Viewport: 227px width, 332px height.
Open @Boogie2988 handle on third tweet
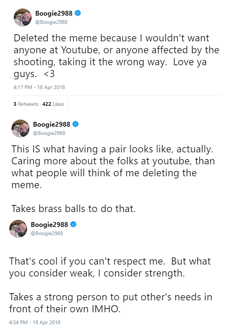[47, 233]
